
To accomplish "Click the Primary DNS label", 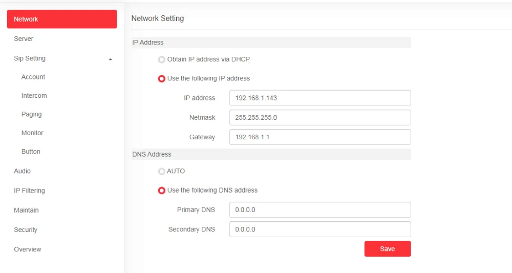I will pyautogui.click(x=196, y=209).
